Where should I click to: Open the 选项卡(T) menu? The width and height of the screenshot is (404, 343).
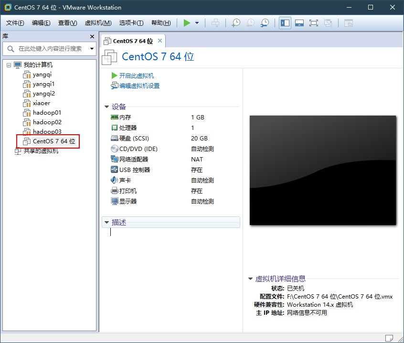pyautogui.click(x=131, y=23)
